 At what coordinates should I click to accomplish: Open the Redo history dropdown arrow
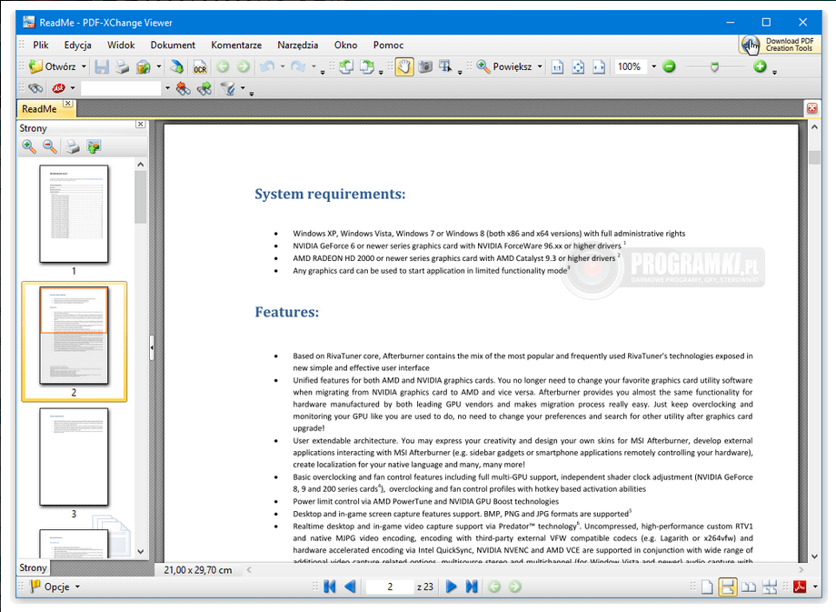pyautogui.click(x=313, y=66)
